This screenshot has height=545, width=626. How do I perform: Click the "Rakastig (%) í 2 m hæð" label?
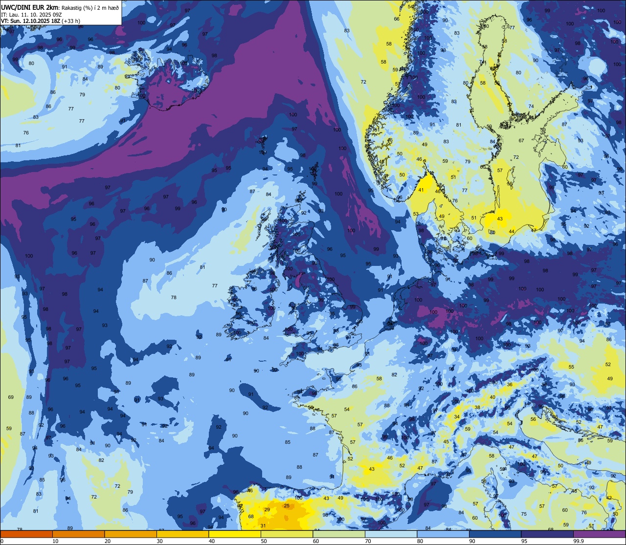point(89,7)
